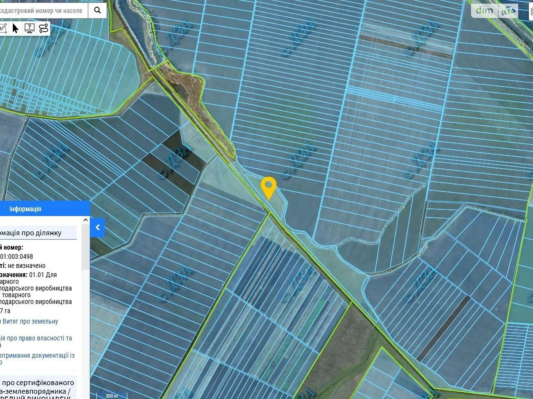
Task: Open the monitor help question tool
Action: pyautogui.click(x=30, y=29)
